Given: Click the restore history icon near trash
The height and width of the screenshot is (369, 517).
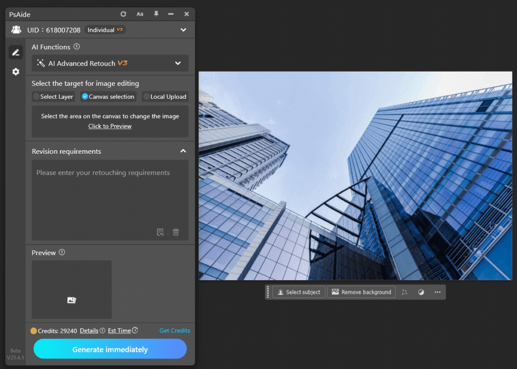Looking at the screenshot, I should click(160, 232).
